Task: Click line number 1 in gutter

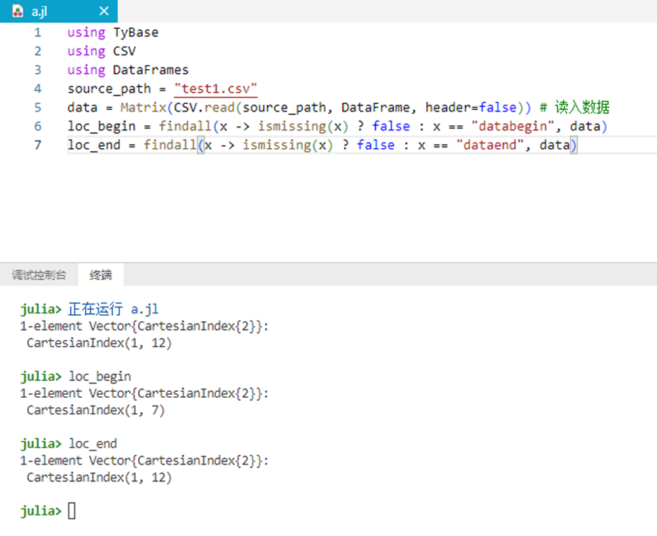Action: tap(38, 32)
